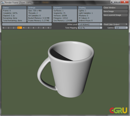Click the render progress bar
Image resolution: width=130 pixels, height=116 pixels.
pyautogui.click(x=27, y=24)
